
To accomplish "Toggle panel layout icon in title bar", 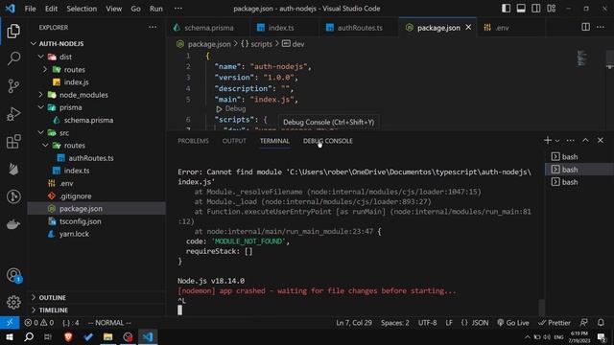I will tap(521, 9).
